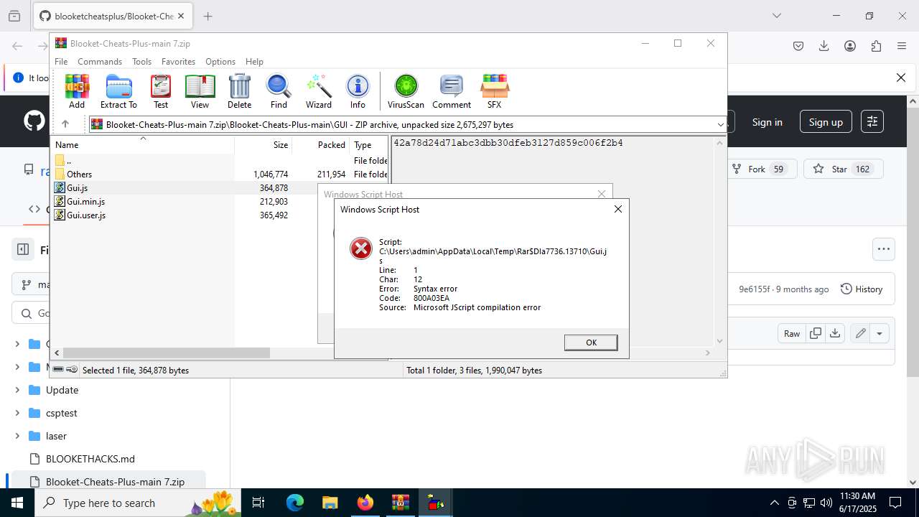Viewport: 919px width, 517px height.
Task: Collapse the GitHub file tree panel
Action: click(x=23, y=249)
